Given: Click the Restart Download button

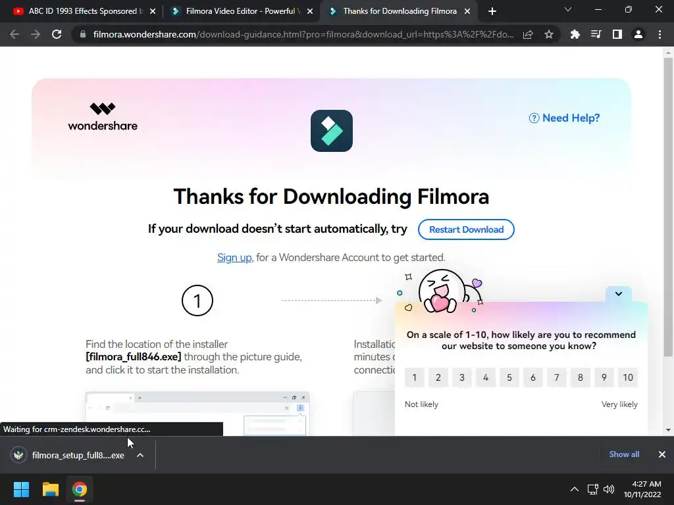Looking at the screenshot, I should 466,229.
